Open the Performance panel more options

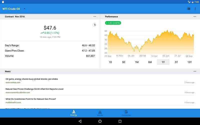point(195,16)
